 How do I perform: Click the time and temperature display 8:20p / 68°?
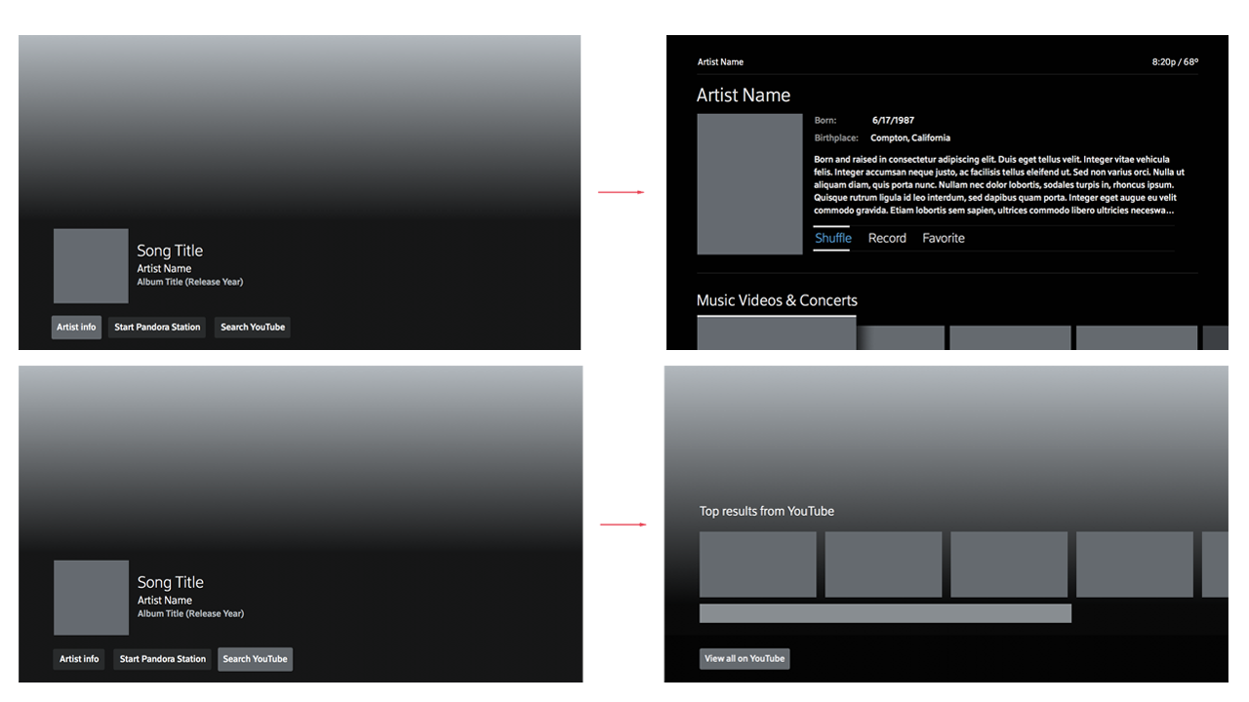pyautogui.click(x=1175, y=62)
